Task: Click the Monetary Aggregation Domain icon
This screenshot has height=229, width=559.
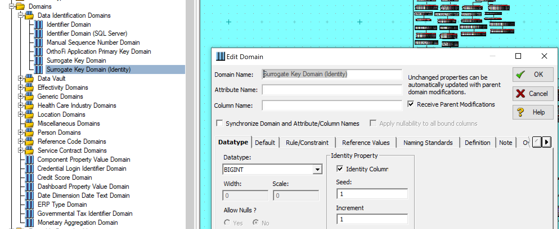Action: (x=29, y=223)
